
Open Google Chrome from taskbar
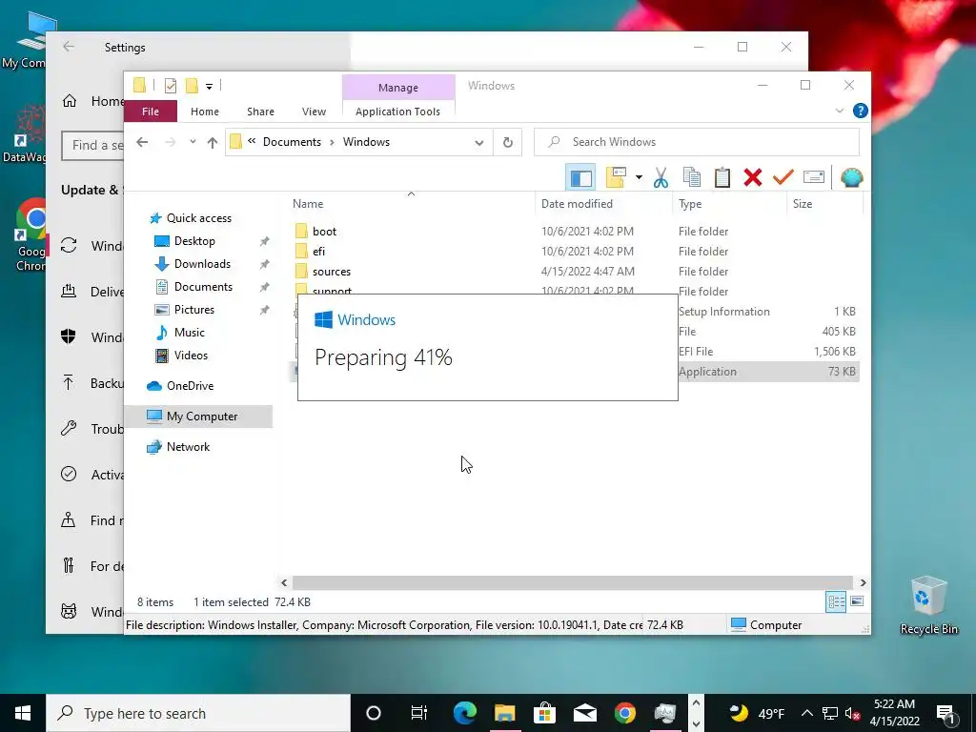tap(625, 713)
